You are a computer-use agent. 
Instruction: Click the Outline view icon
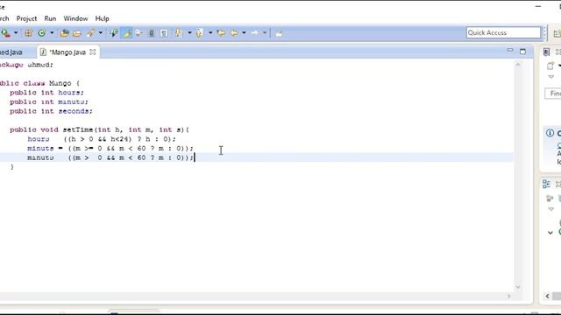point(546,184)
